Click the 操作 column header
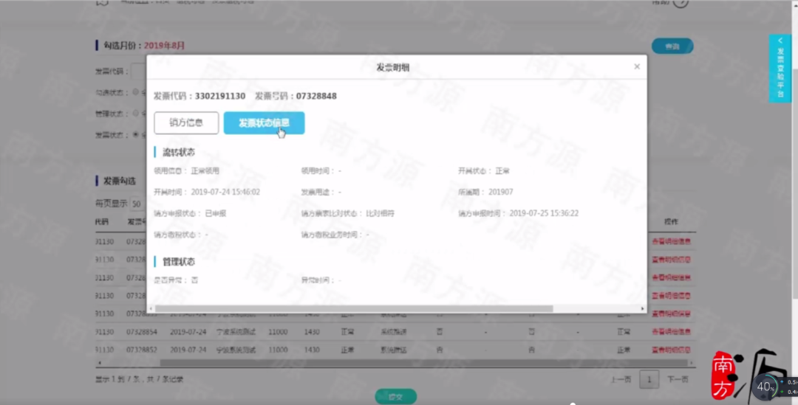The height and width of the screenshot is (405, 798). point(671,221)
